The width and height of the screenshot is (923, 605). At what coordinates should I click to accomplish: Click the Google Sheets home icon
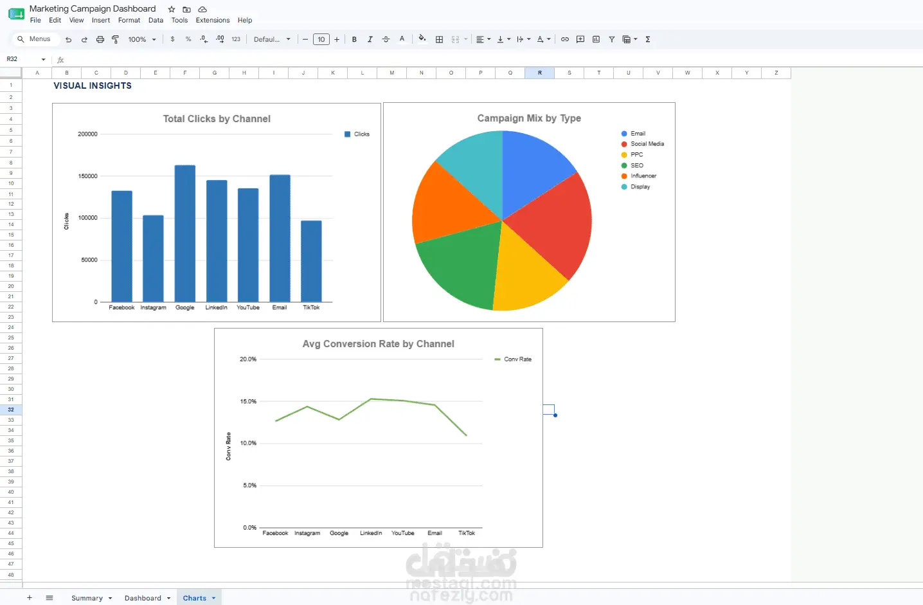click(x=16, y=14)
